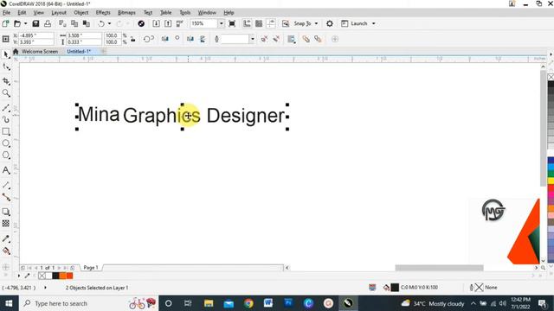Select the Parallel Dimension tool
554x311 pixels.
click(x=6, y=185)
